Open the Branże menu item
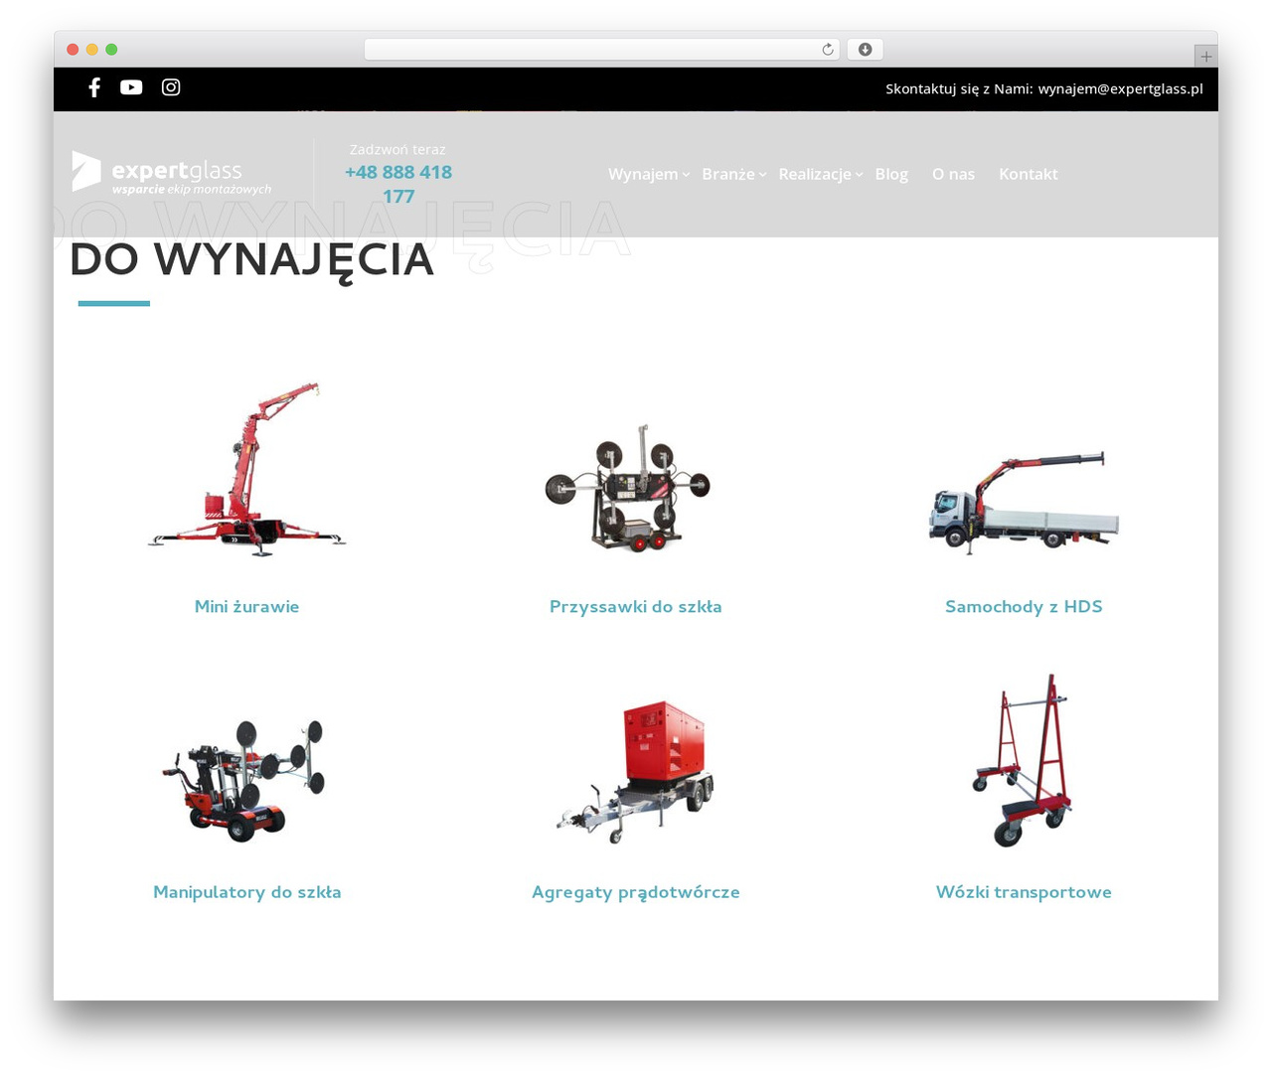Viewport: 1272px width, 1077px height. coord(728,174)
